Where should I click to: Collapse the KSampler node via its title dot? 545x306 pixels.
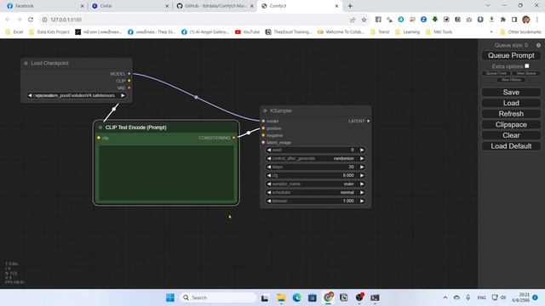[x=265, y=110]
